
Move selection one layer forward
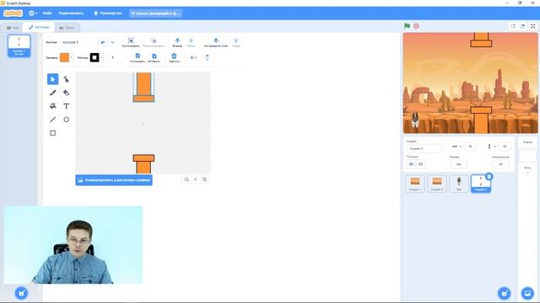pos(177,42)
